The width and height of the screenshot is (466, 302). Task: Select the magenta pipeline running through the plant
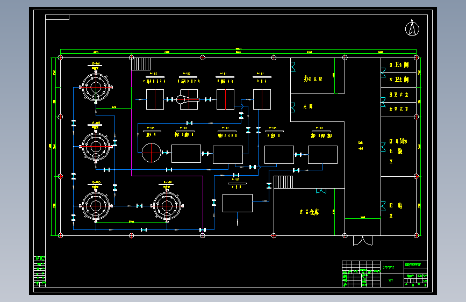[x=167, y=176]
